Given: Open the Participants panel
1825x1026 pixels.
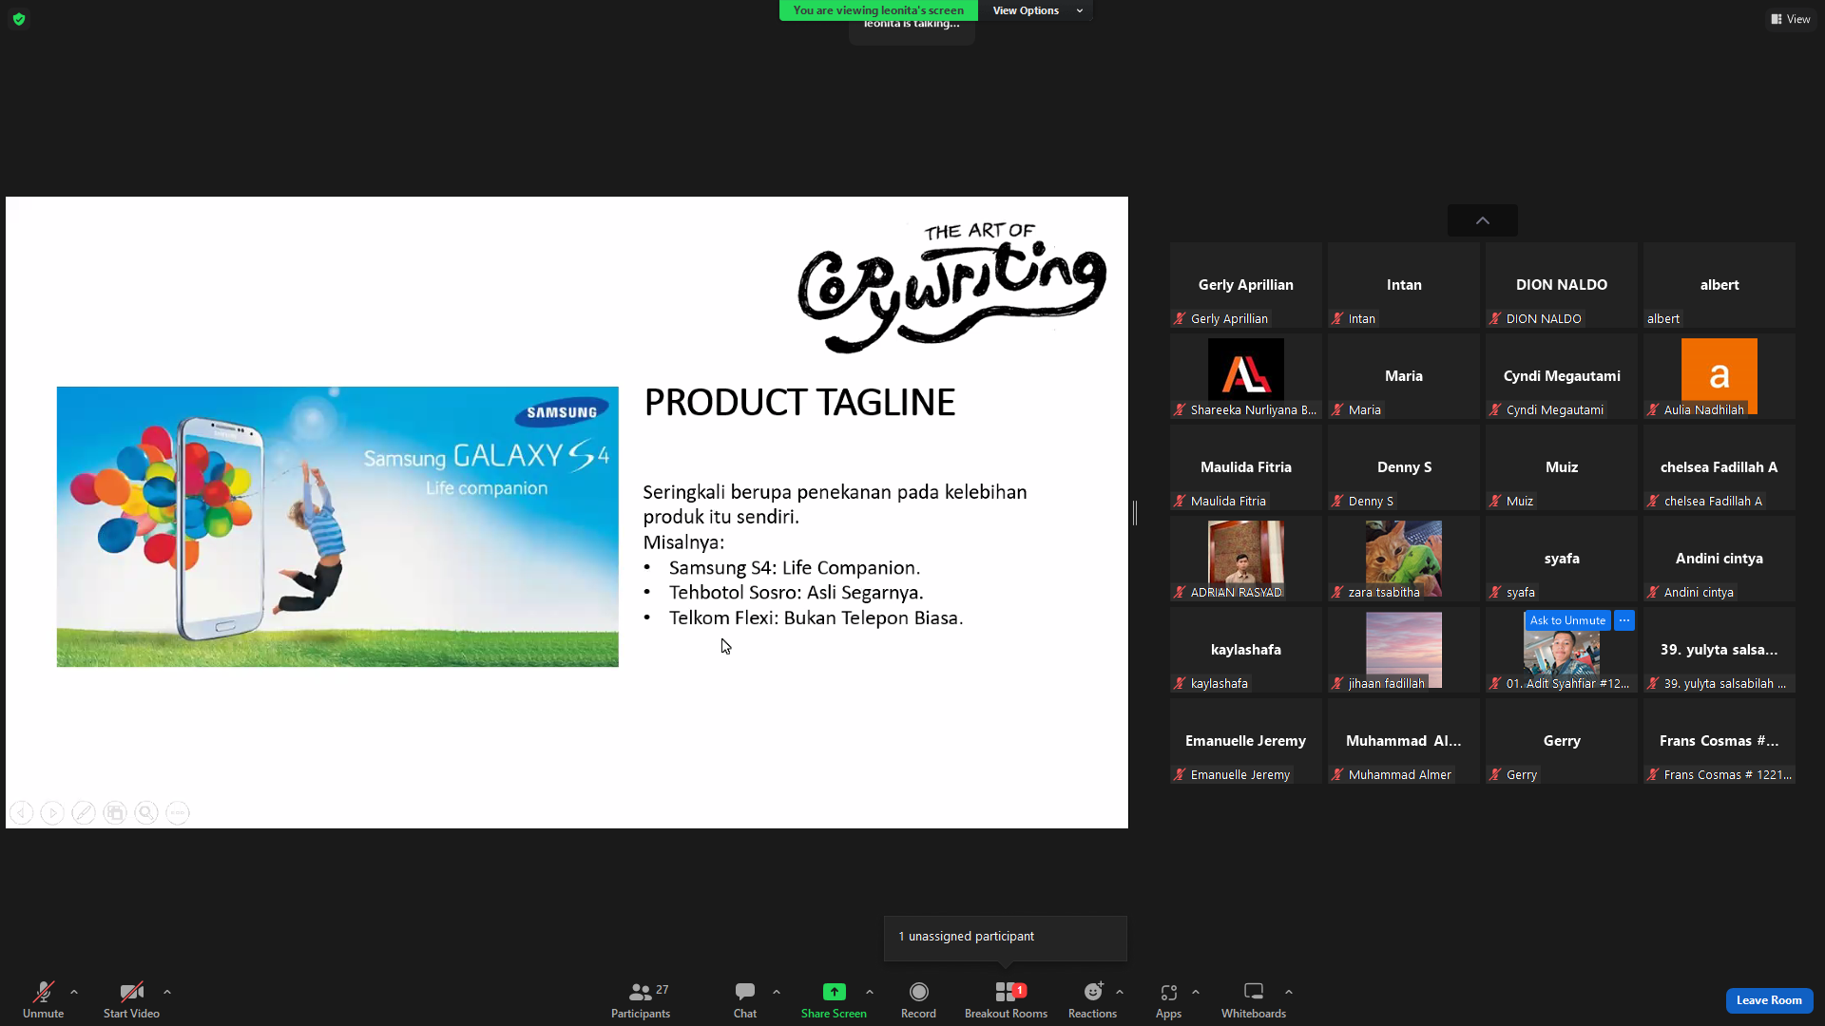Looking at the screenshot, I should [x=641, y=1000].
